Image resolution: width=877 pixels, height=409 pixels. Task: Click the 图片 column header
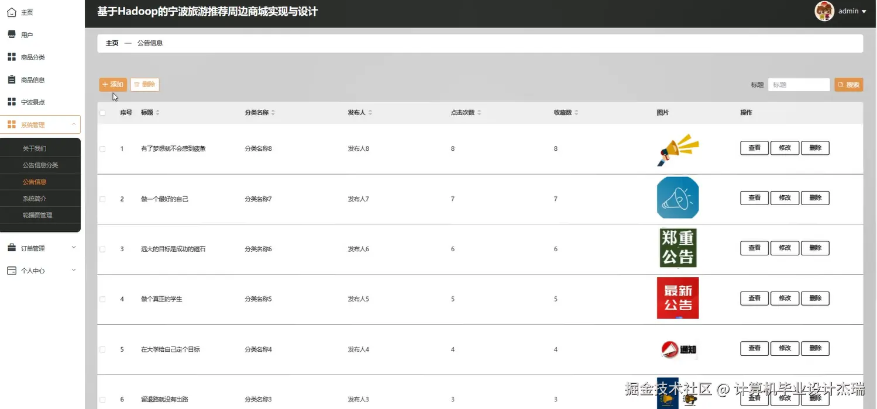663,113
